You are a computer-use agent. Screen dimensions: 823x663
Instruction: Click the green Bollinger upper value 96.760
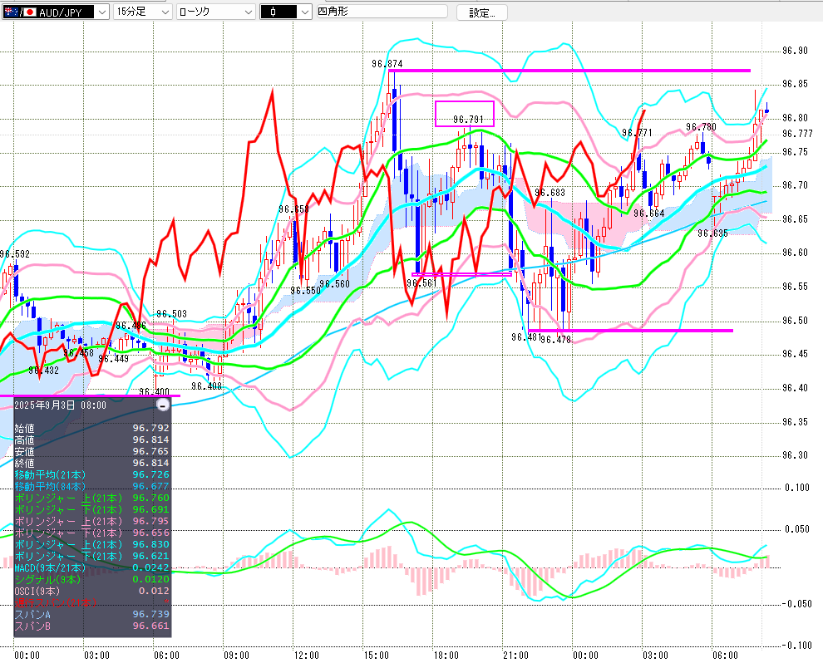click(150, 498)
